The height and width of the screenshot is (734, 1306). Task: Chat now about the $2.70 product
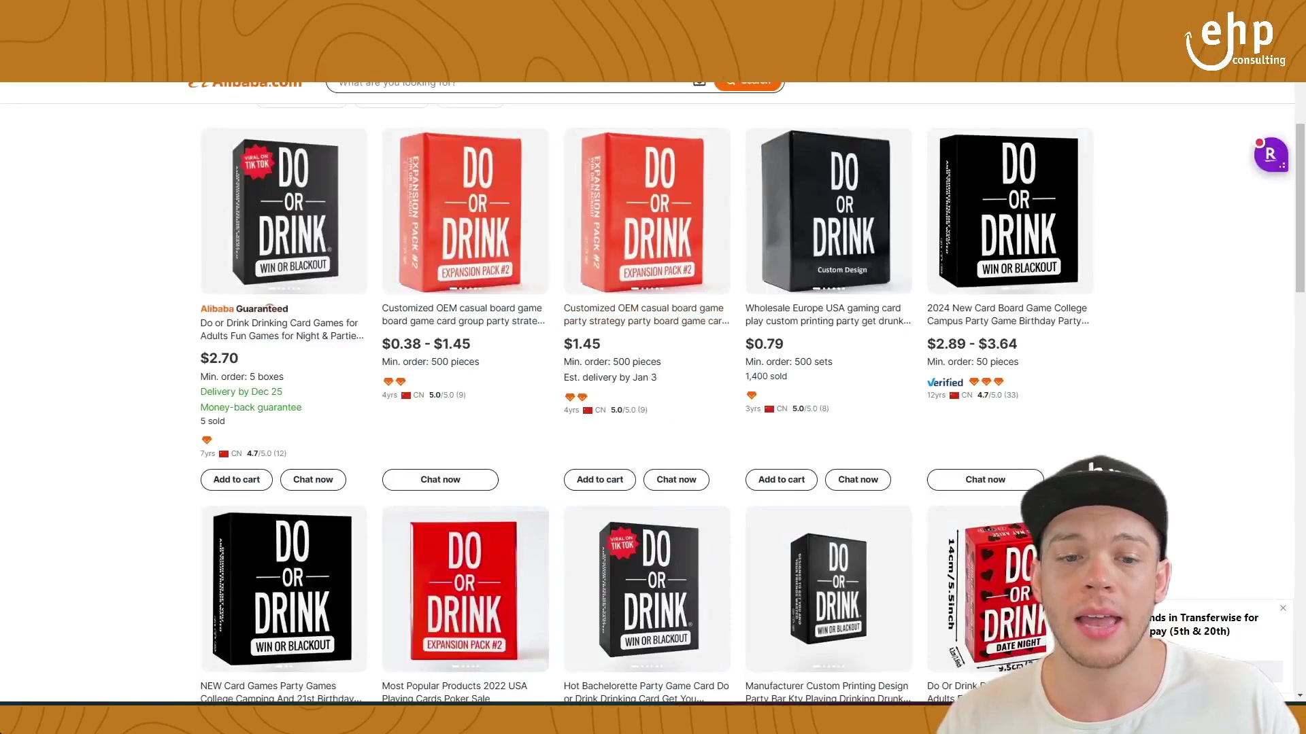(x=313, y=480)
